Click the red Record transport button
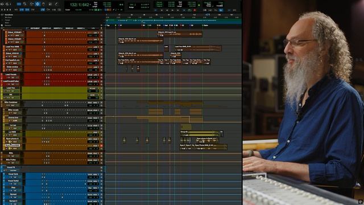 click(195, 10)
